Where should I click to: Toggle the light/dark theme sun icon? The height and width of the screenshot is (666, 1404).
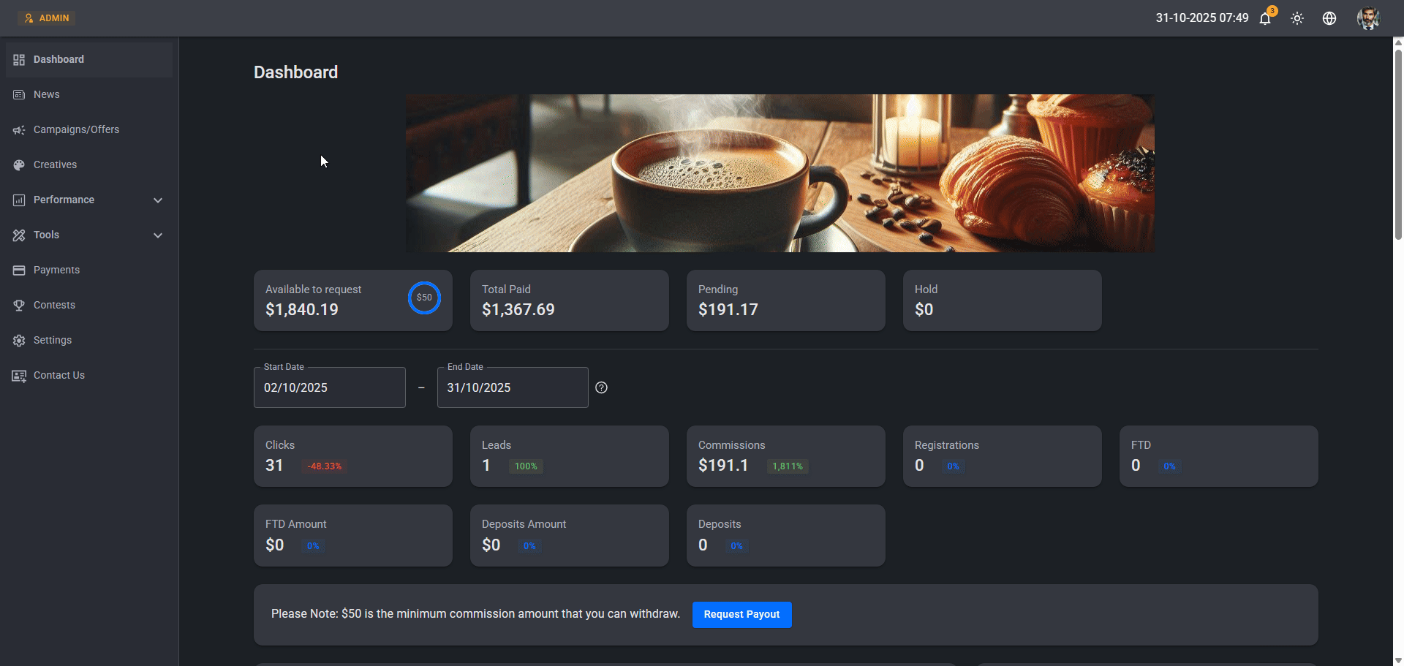(1297, 18)
